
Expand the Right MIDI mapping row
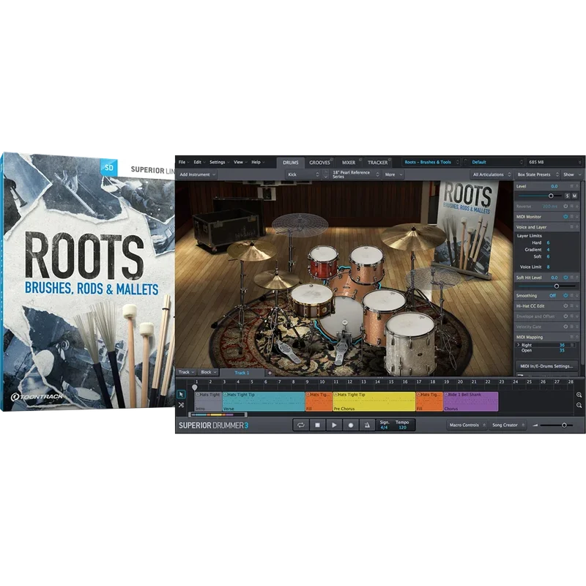(519, 345)
